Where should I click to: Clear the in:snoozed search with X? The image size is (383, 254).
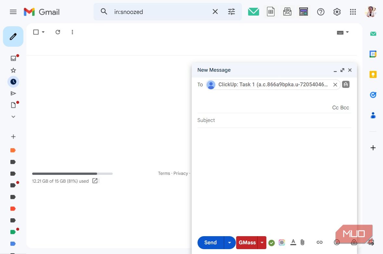pyautogui.click(x=215, y=11)
